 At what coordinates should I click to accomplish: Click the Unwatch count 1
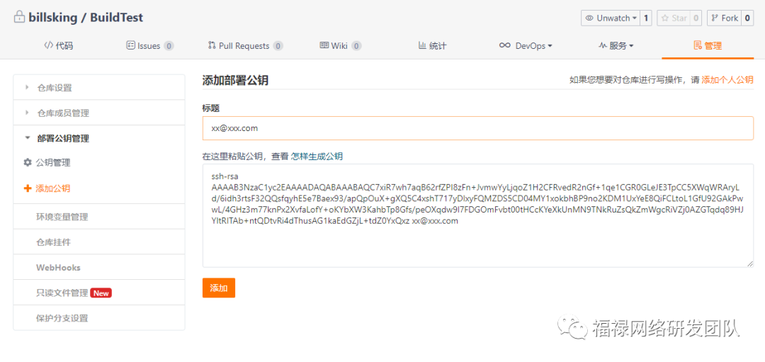[x=646, y=18]
